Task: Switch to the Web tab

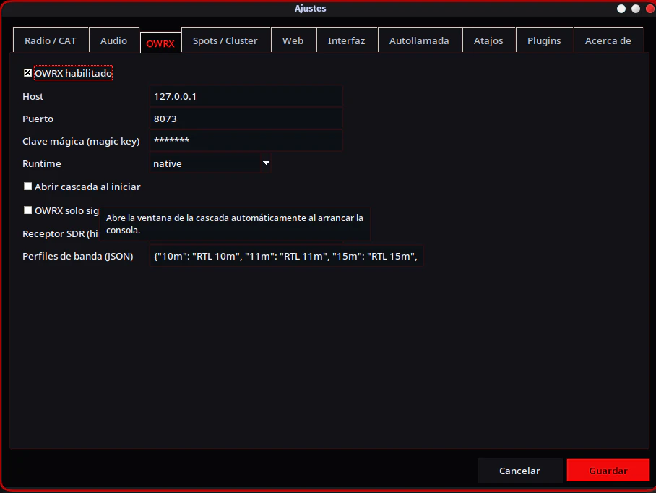Action: click(x=293, y=40)
